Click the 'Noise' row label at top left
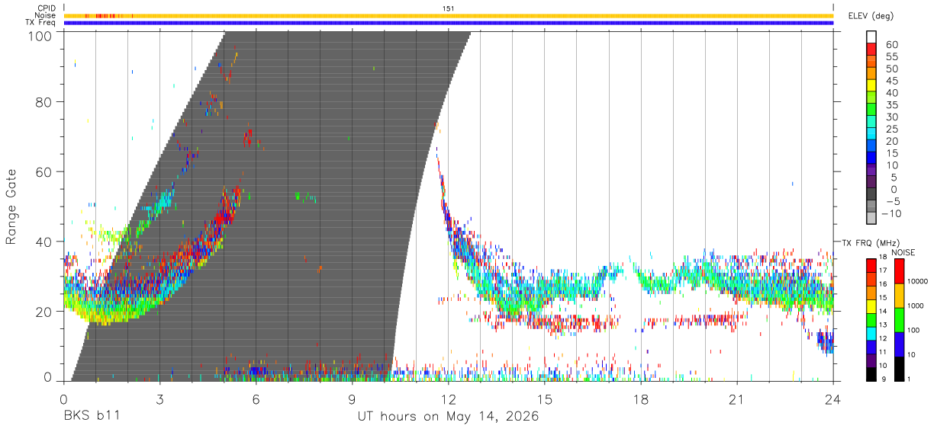Viewport: 937px width, 432px height. 45,15
